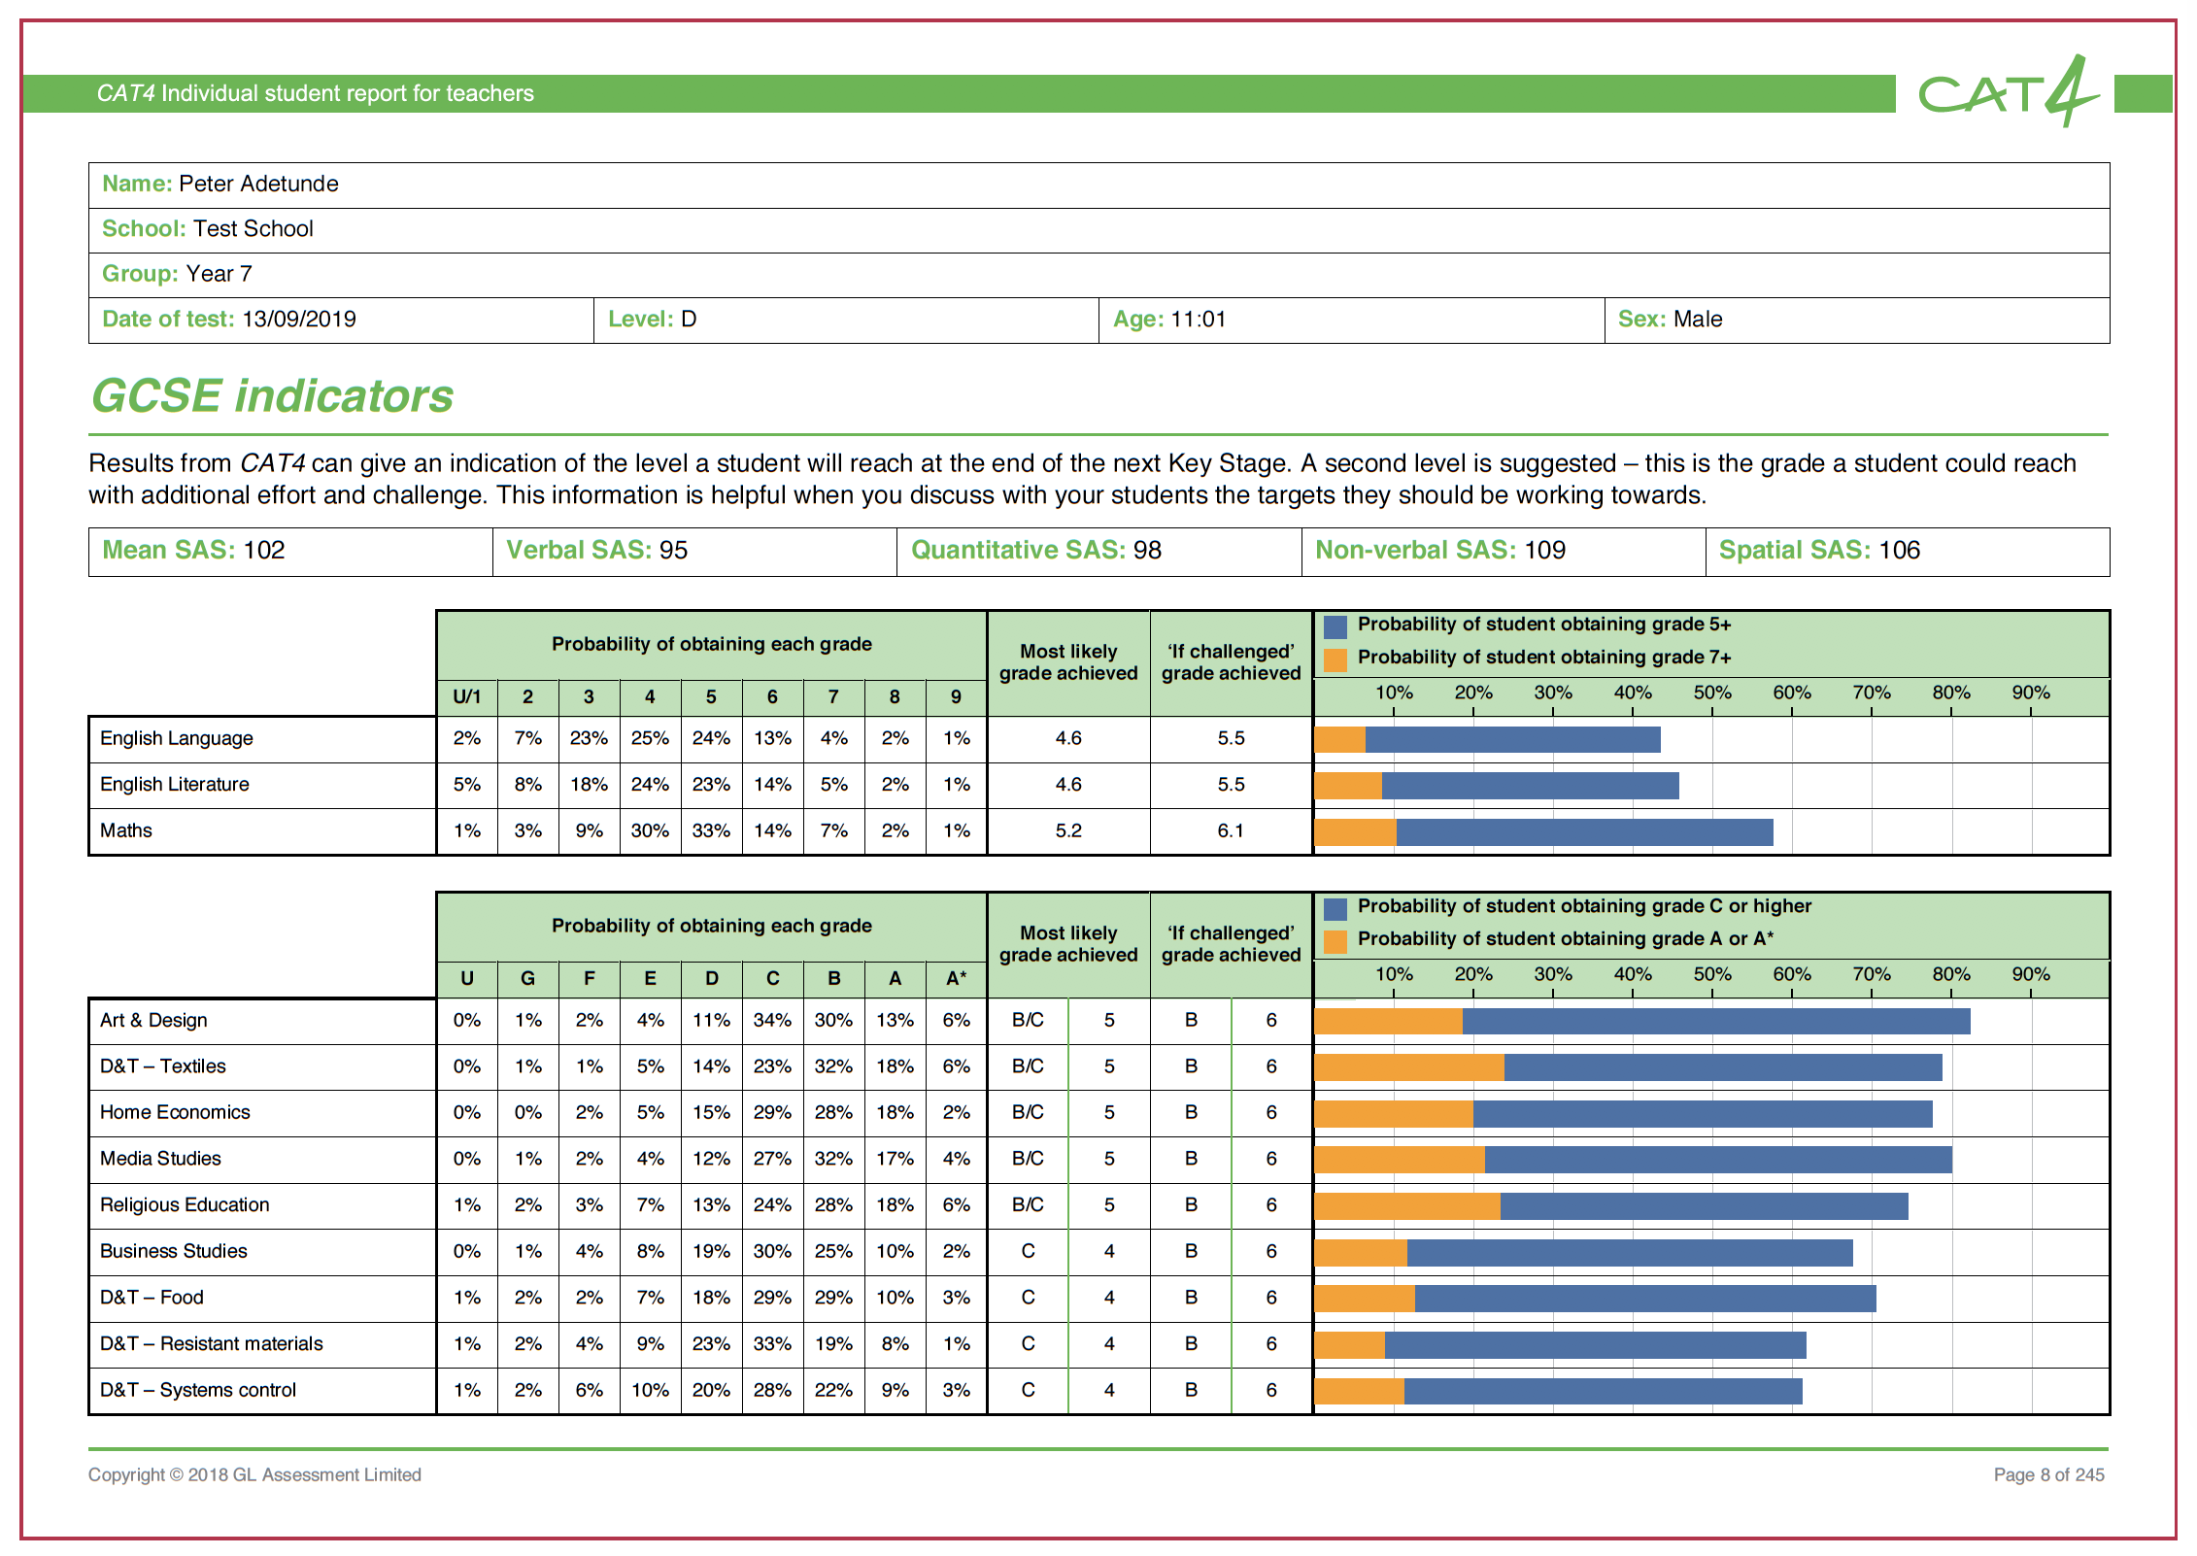Click the GCSE indicators heading
This screenshot has width=2197, height=1556.
pos(272,396)
